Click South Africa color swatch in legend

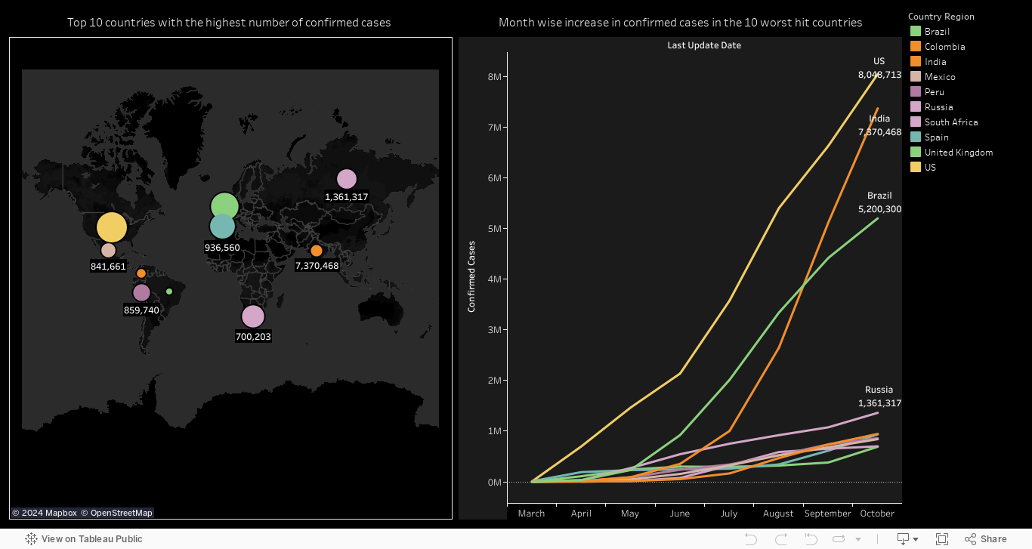pos(916,122)
